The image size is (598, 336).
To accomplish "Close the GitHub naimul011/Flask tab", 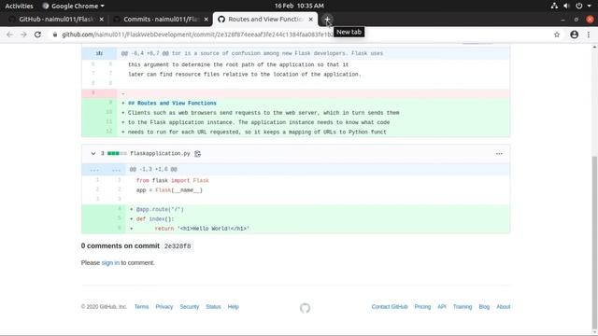I will pos(102,19).
